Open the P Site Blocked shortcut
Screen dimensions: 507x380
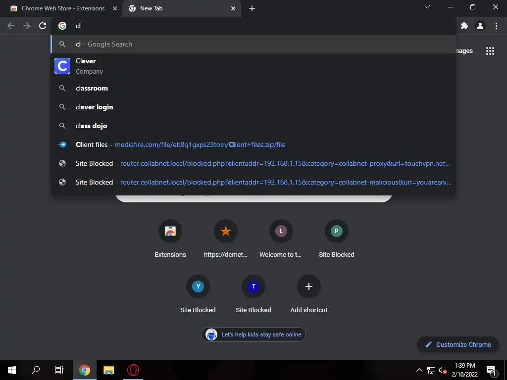336,238
